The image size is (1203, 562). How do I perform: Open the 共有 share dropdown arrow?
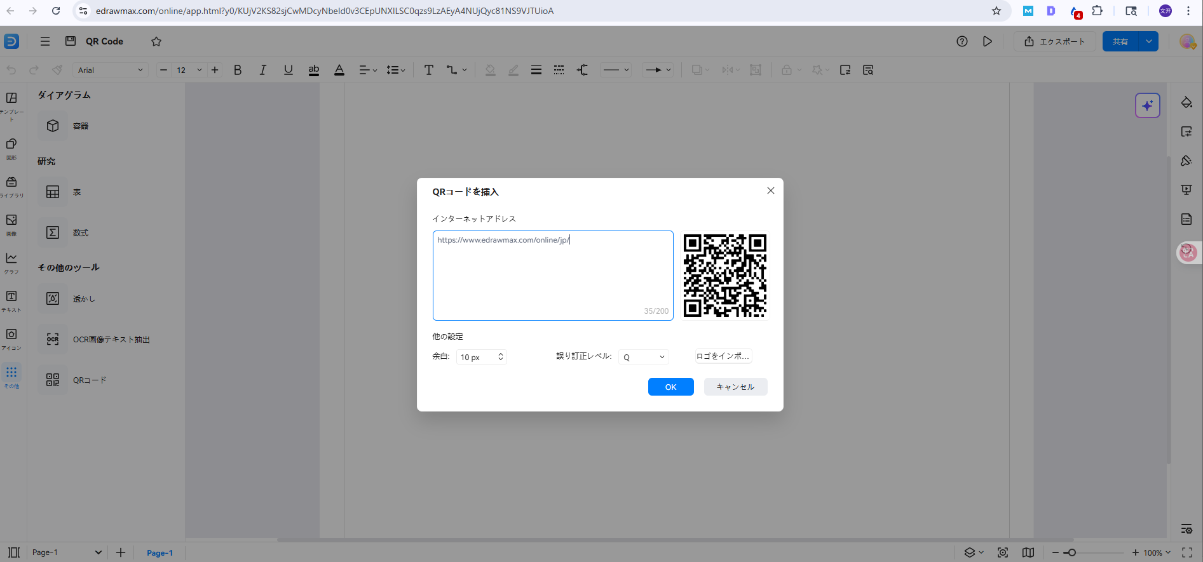1148,41
